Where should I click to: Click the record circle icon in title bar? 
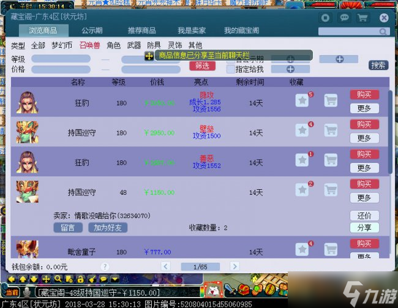[325, 18]
